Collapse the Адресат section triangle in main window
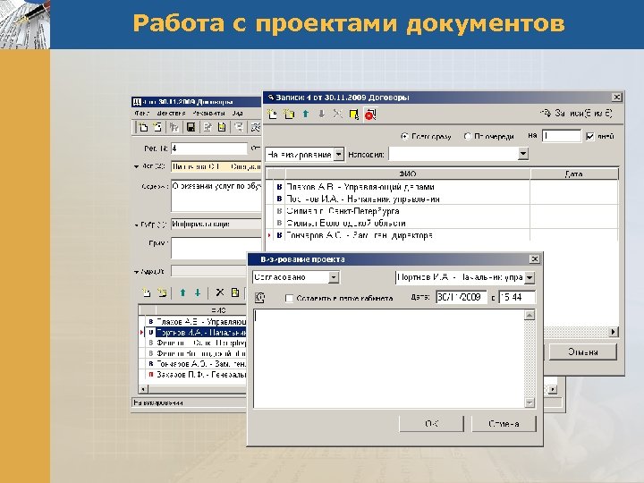644x483 pixels. (x=136, y=272)
